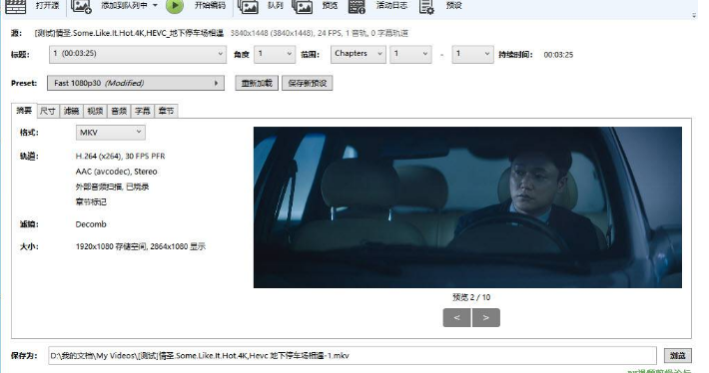Click the Save As file path field
This screenshot has width=709, height=373.
353,355
